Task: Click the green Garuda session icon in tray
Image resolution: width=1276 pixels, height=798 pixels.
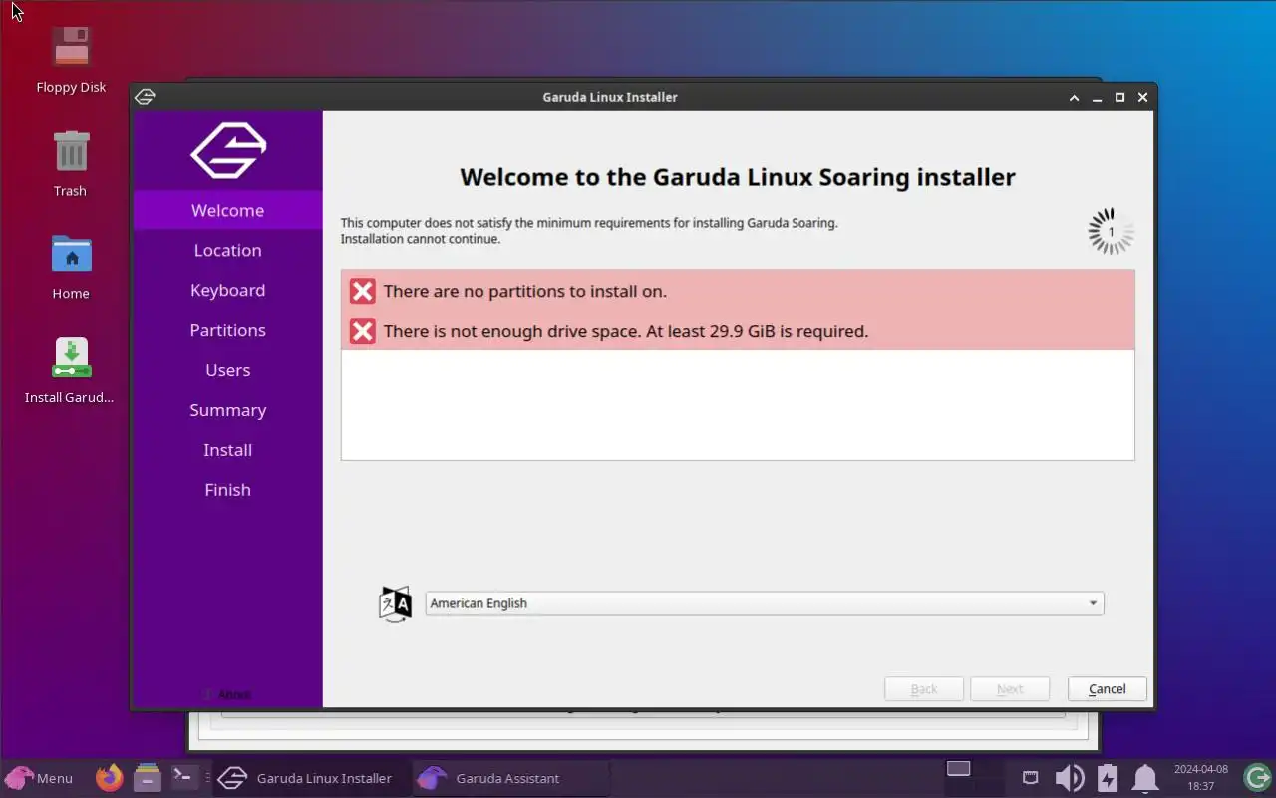Action: coord(1257,777)
